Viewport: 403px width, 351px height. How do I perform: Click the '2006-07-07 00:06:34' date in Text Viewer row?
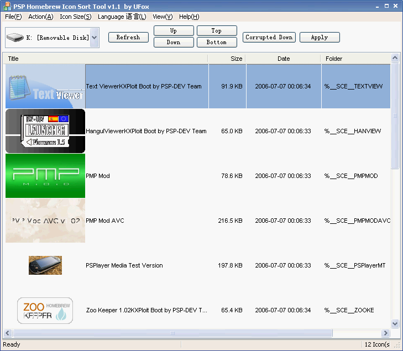click(283, 86)
